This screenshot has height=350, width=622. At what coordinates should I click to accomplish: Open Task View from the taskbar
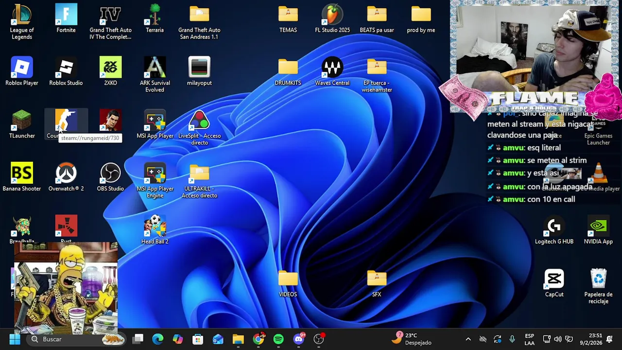coord(138,339)
